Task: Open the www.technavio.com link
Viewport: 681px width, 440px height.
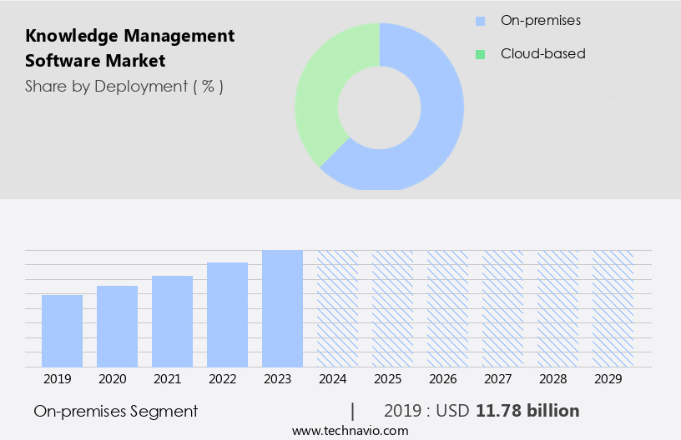Action: point(350,430)
